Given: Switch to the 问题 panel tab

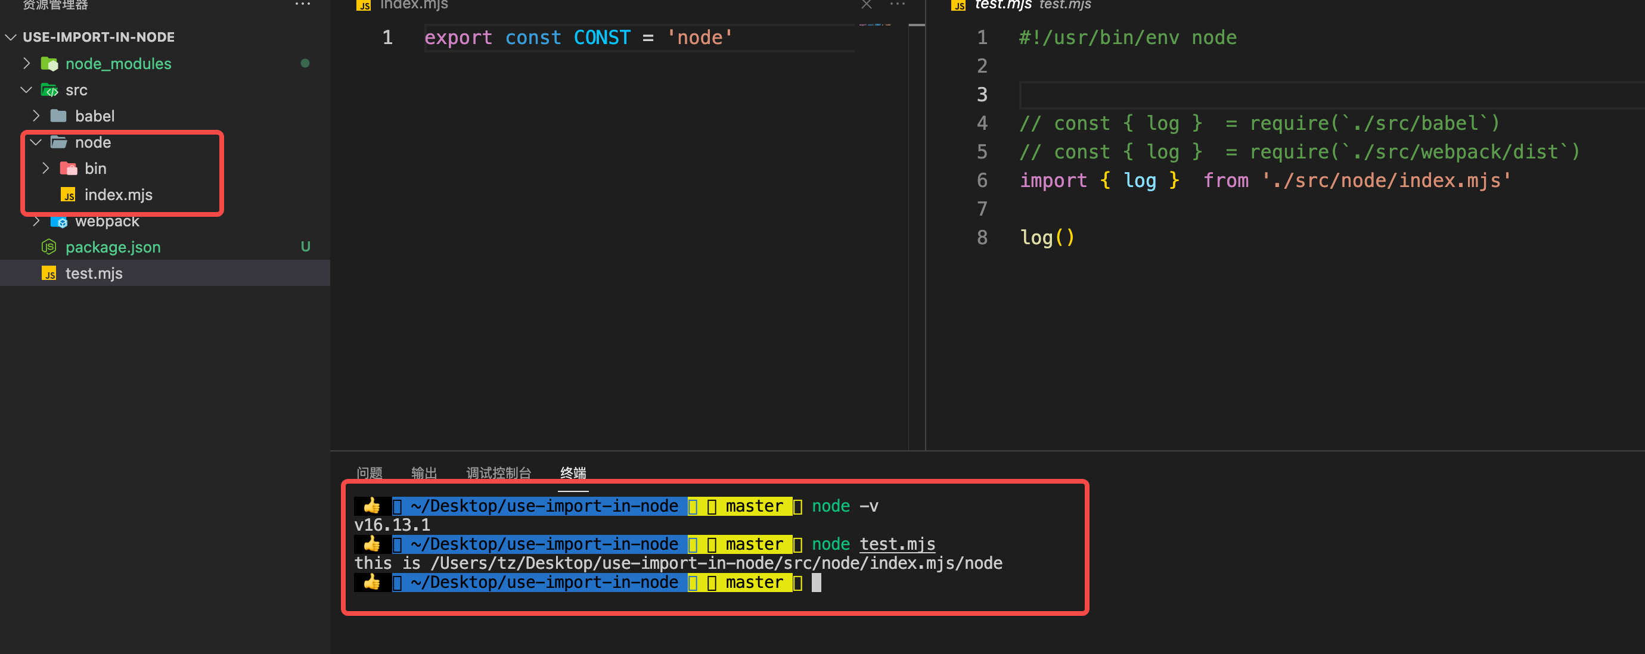Looking at the screenshot, I should (369, 473).
